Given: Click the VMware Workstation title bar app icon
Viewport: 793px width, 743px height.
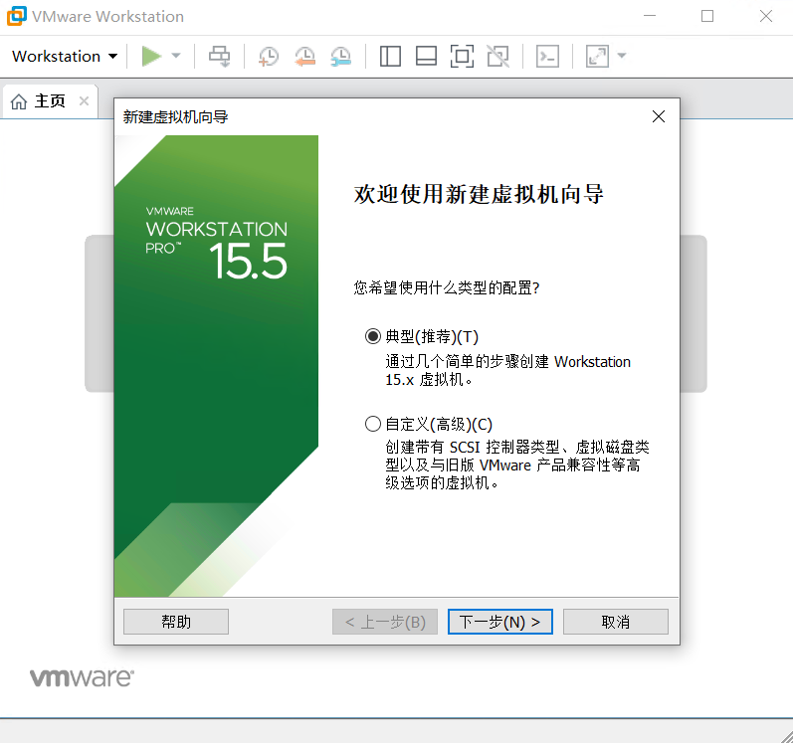Looking at the screenshot, I should pos(16,16).
